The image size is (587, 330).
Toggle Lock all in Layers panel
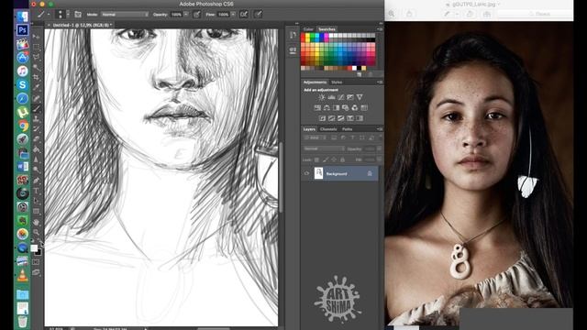[x=342, y=159]
